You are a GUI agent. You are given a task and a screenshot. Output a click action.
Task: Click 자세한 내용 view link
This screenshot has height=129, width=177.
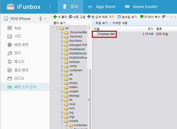(x=120, y=23)
